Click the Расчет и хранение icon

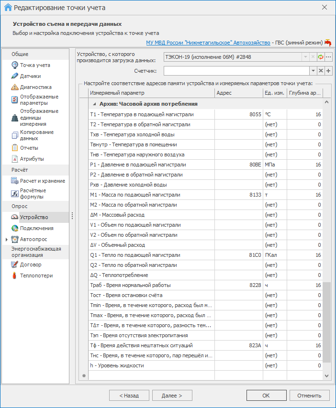point(15,181)
